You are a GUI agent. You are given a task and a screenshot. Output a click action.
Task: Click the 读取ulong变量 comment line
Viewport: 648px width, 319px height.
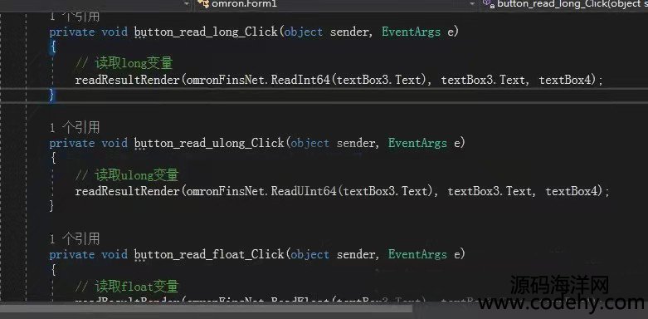[127, 174]
